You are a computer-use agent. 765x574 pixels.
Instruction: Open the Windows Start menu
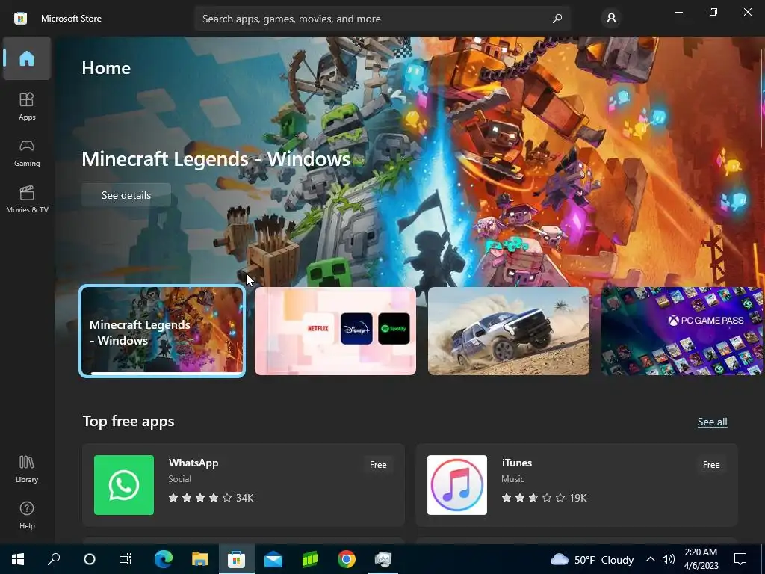(18, 559)
